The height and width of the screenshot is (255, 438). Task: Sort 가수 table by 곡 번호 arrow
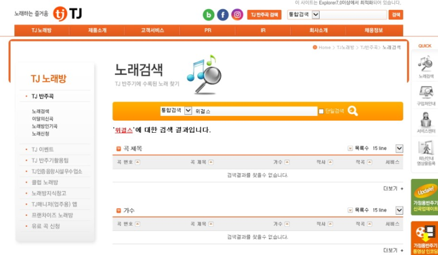tap(137, 224)
